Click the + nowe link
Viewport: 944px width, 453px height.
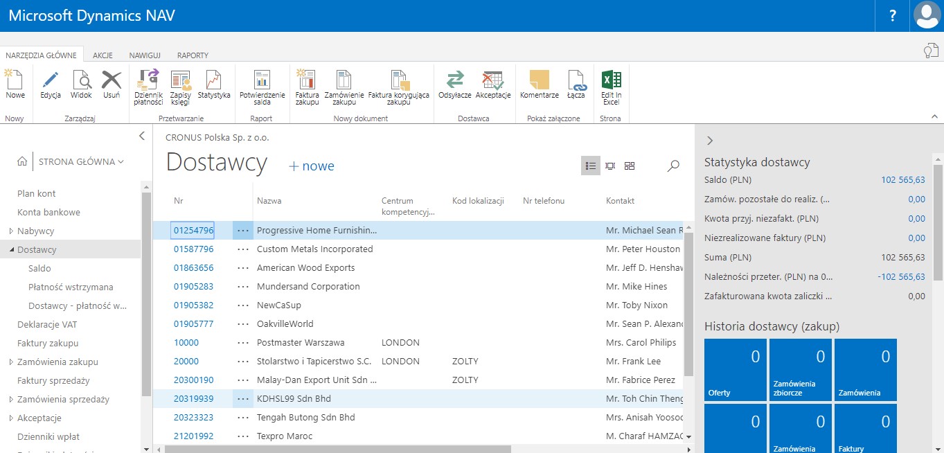click(311, 166)
